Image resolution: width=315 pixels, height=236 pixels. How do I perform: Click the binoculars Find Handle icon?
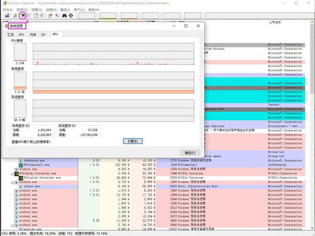pyautogui.click(x=64, y=16)
